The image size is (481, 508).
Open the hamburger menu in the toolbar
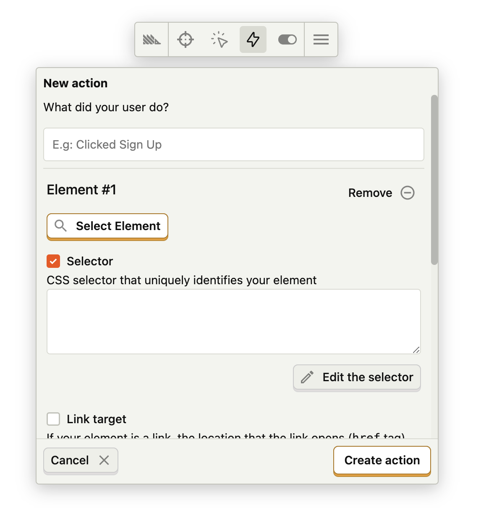pyautogui.click(x=321, y=39)
